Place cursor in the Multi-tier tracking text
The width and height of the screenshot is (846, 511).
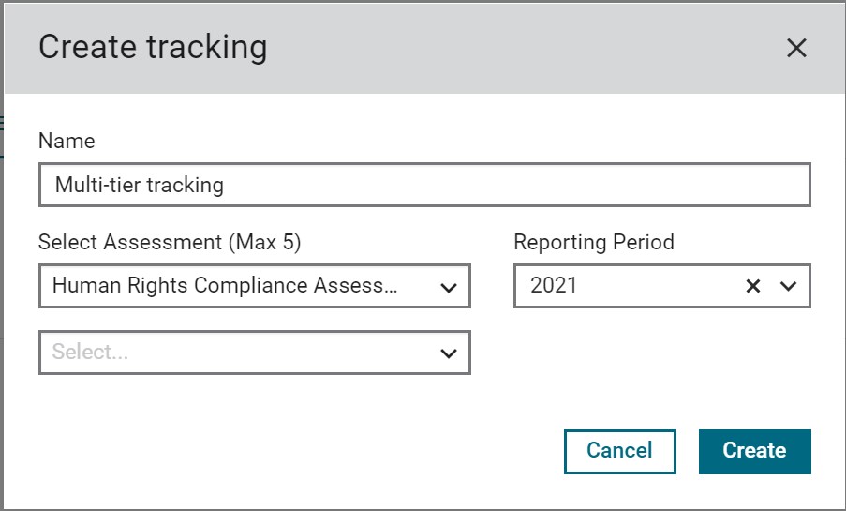coord(140,185)
